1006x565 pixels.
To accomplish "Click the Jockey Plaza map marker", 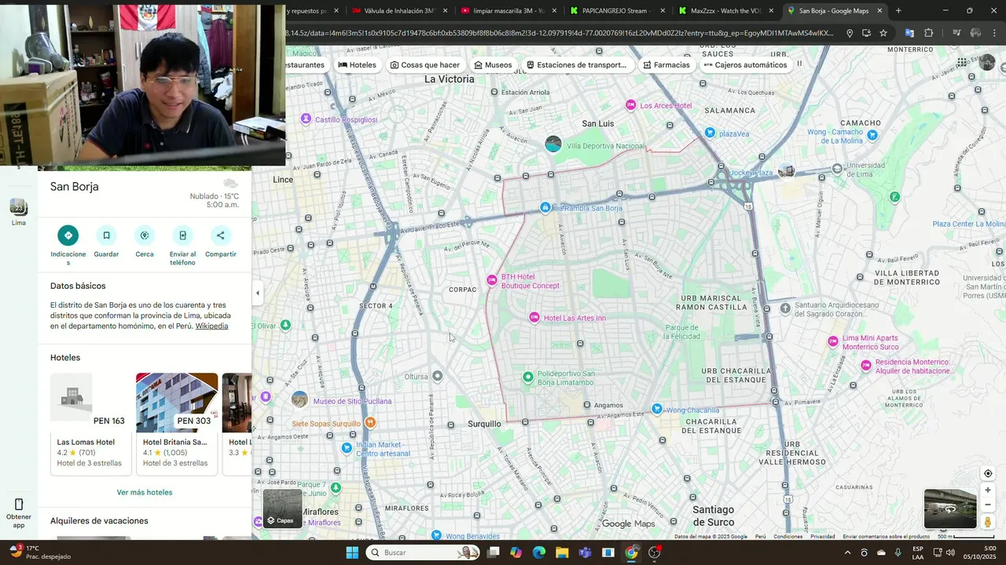I will (786, 171).
